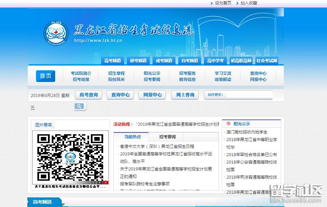This screenshot has width=327, height=207.
Task: Select the 当前热点 tab
Action: pyautogui.click(x=132, y=137)
